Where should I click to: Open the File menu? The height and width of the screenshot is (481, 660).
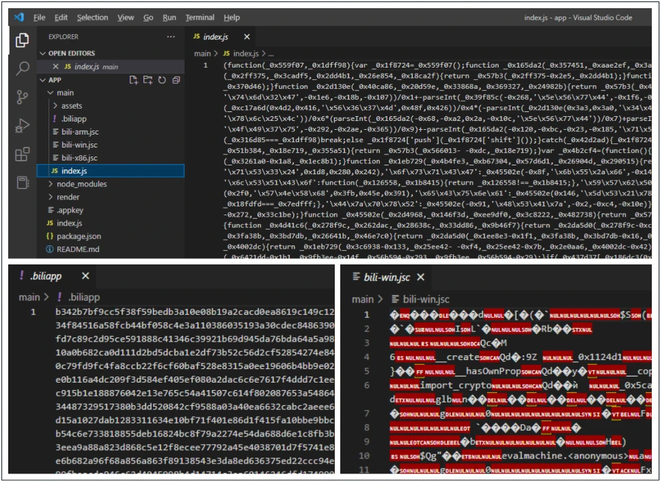click(39, 17)
